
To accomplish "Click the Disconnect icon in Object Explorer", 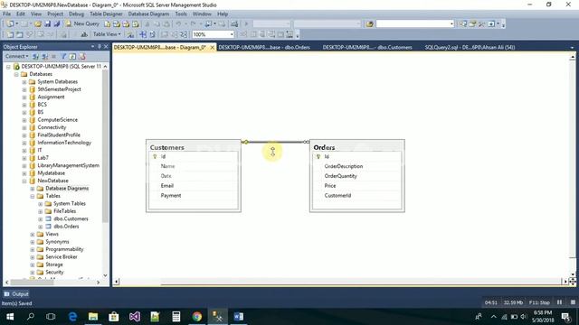I will click(44, 56).
